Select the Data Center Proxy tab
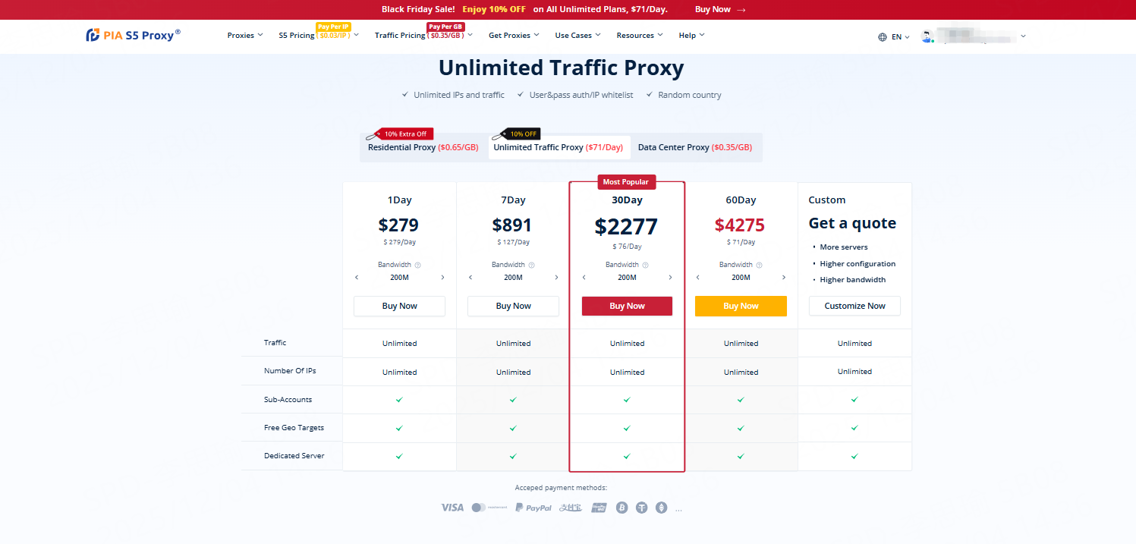 (x=695, y=147)
